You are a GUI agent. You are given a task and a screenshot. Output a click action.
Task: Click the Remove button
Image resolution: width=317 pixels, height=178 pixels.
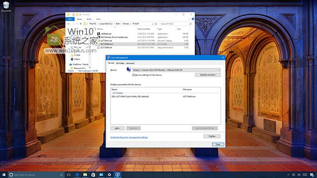pos(133,128)
